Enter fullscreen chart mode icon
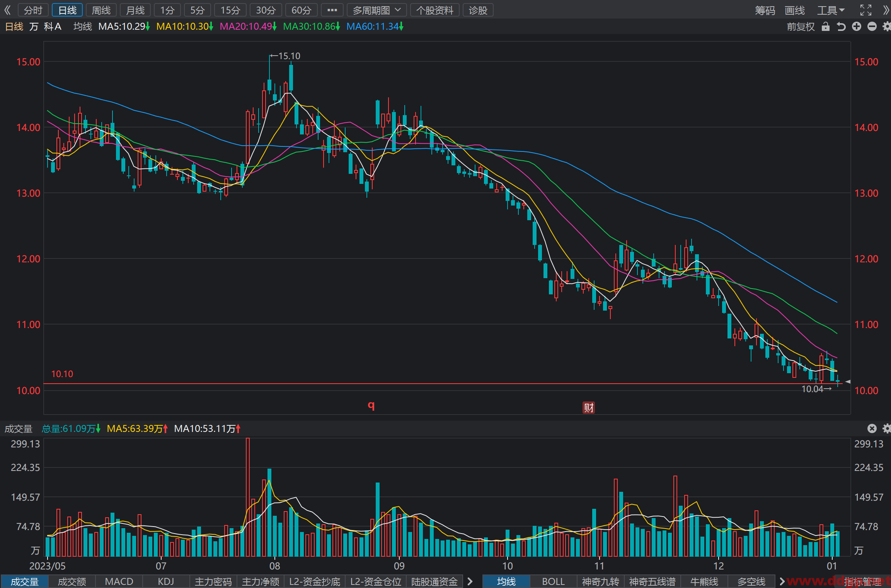891x588 pixels. (x=866, y=10)
